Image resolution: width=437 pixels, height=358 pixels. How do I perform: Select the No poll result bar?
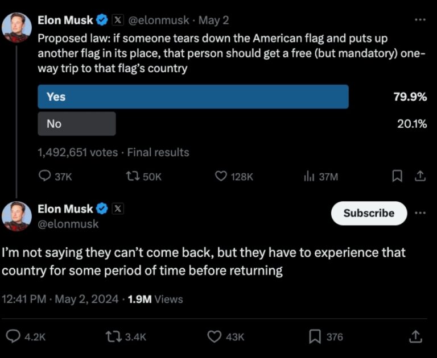pos(76,123)
